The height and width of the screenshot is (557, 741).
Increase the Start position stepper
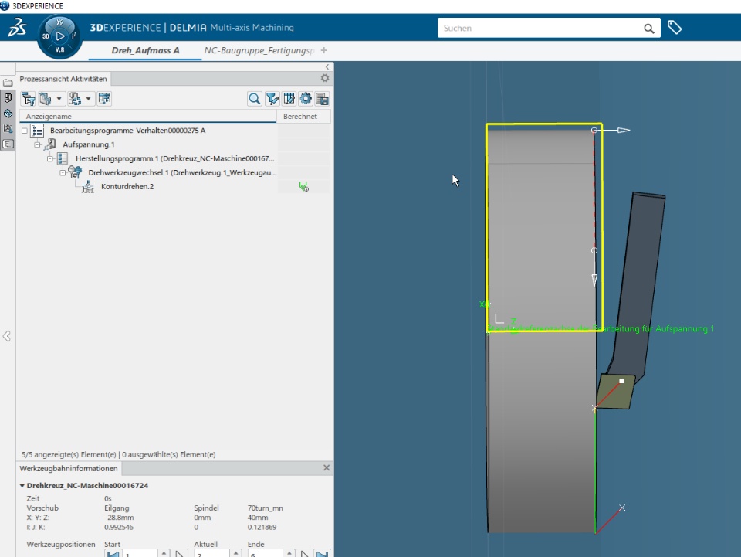[x=164, y=552]
